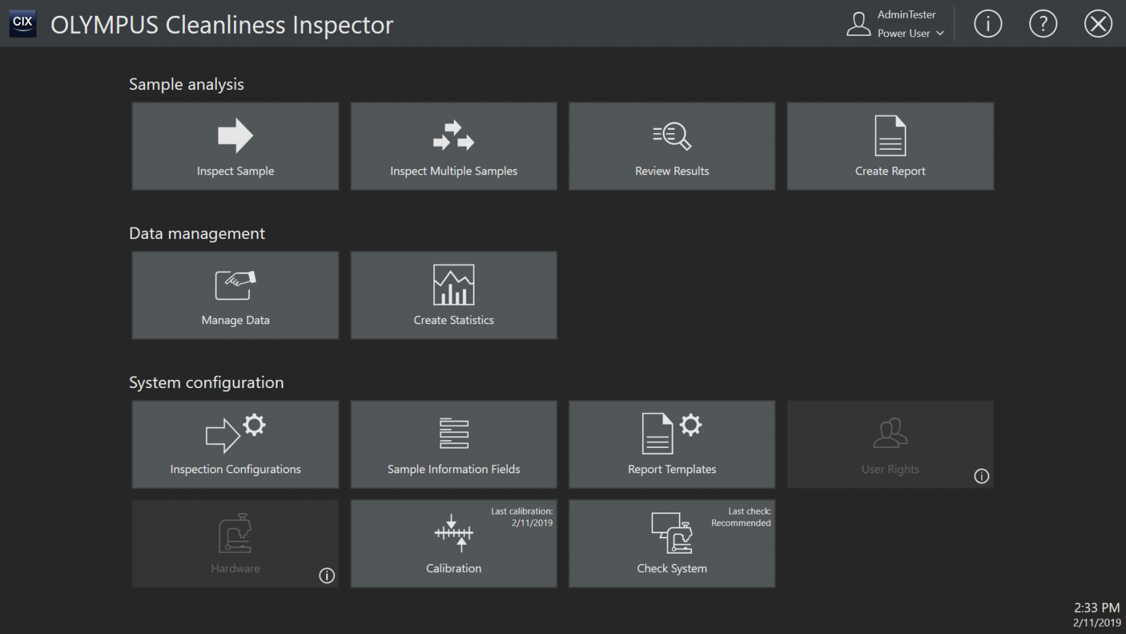Open the Inspect Sample tile
Image resolution: width=1126 pixels, height=634 pixels.
click(235, 146)
